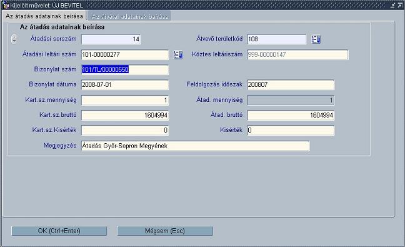This screenshot has width=405, height=247.
Task: Select the Átvevő területkód field with 108
Action: pos(277,39)
